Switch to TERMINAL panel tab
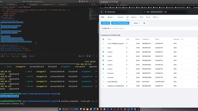198x111 pixels. [24, 56]
